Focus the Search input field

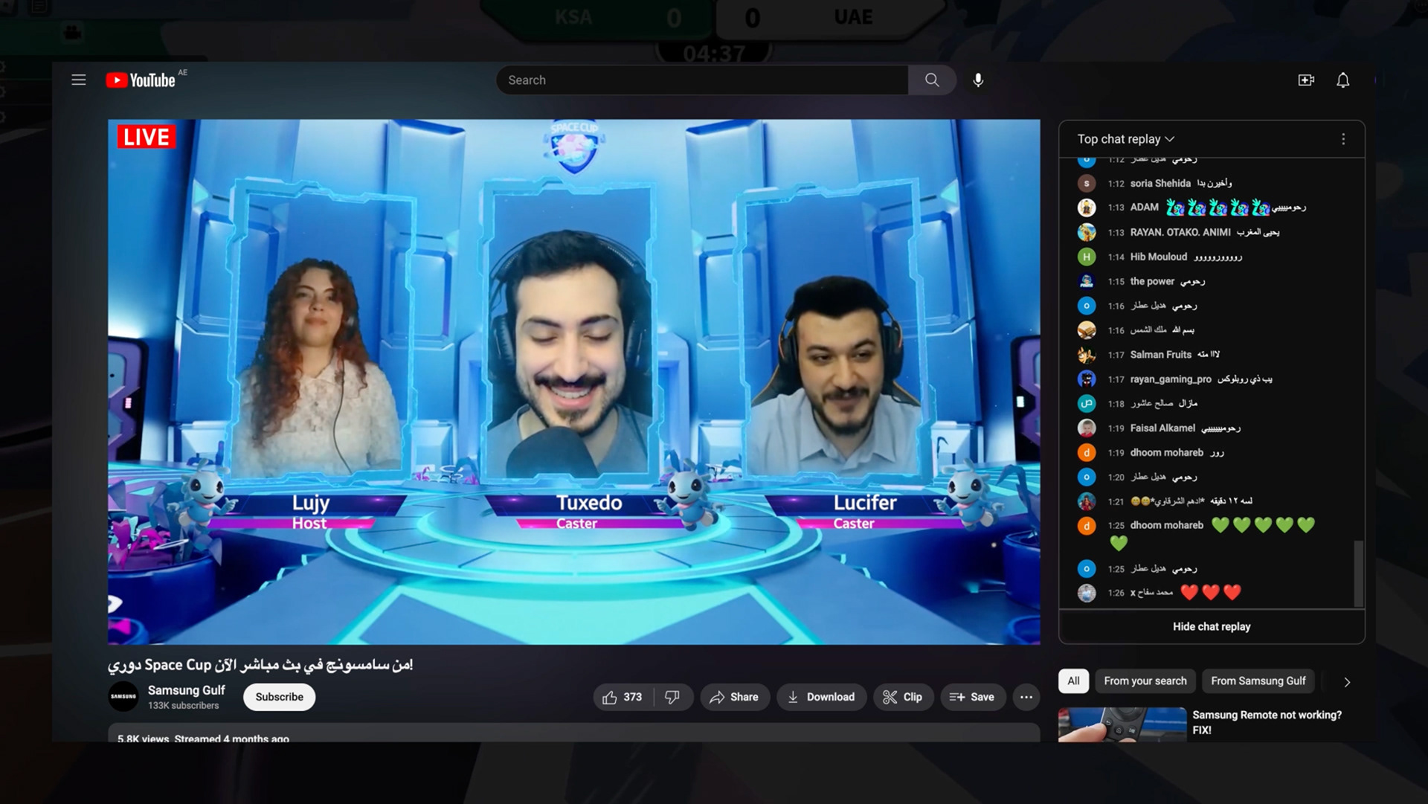701,80
